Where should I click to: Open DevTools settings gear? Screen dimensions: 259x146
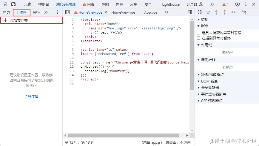coord(237,4)
